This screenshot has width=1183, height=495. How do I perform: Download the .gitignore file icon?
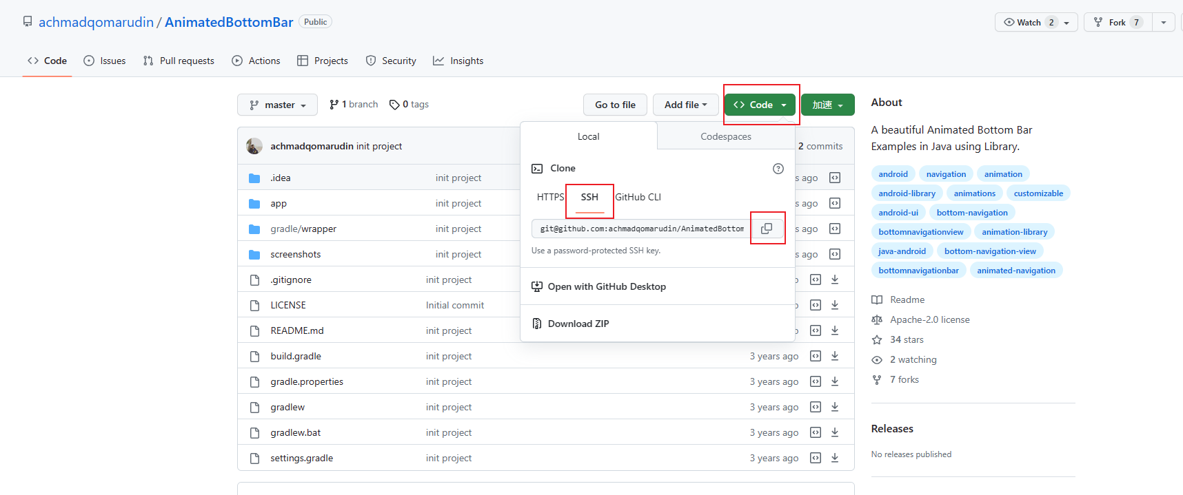click(835, 280)
